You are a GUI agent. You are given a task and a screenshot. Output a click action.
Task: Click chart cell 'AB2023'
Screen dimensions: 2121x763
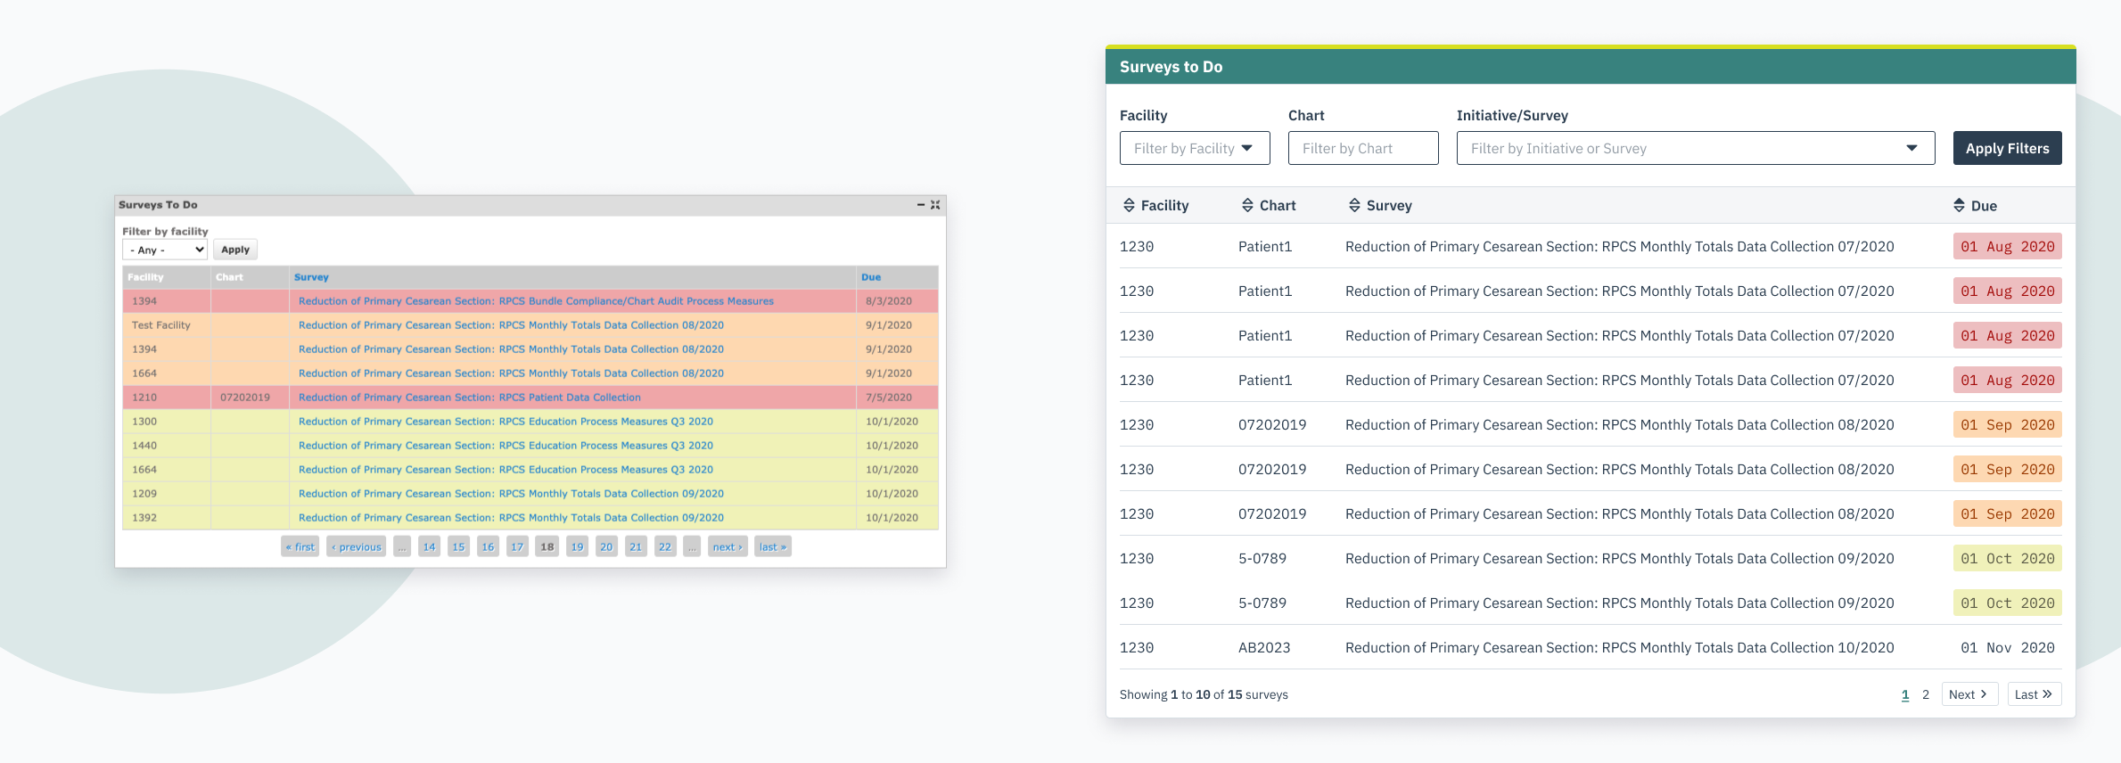(x=1264, y=648)
